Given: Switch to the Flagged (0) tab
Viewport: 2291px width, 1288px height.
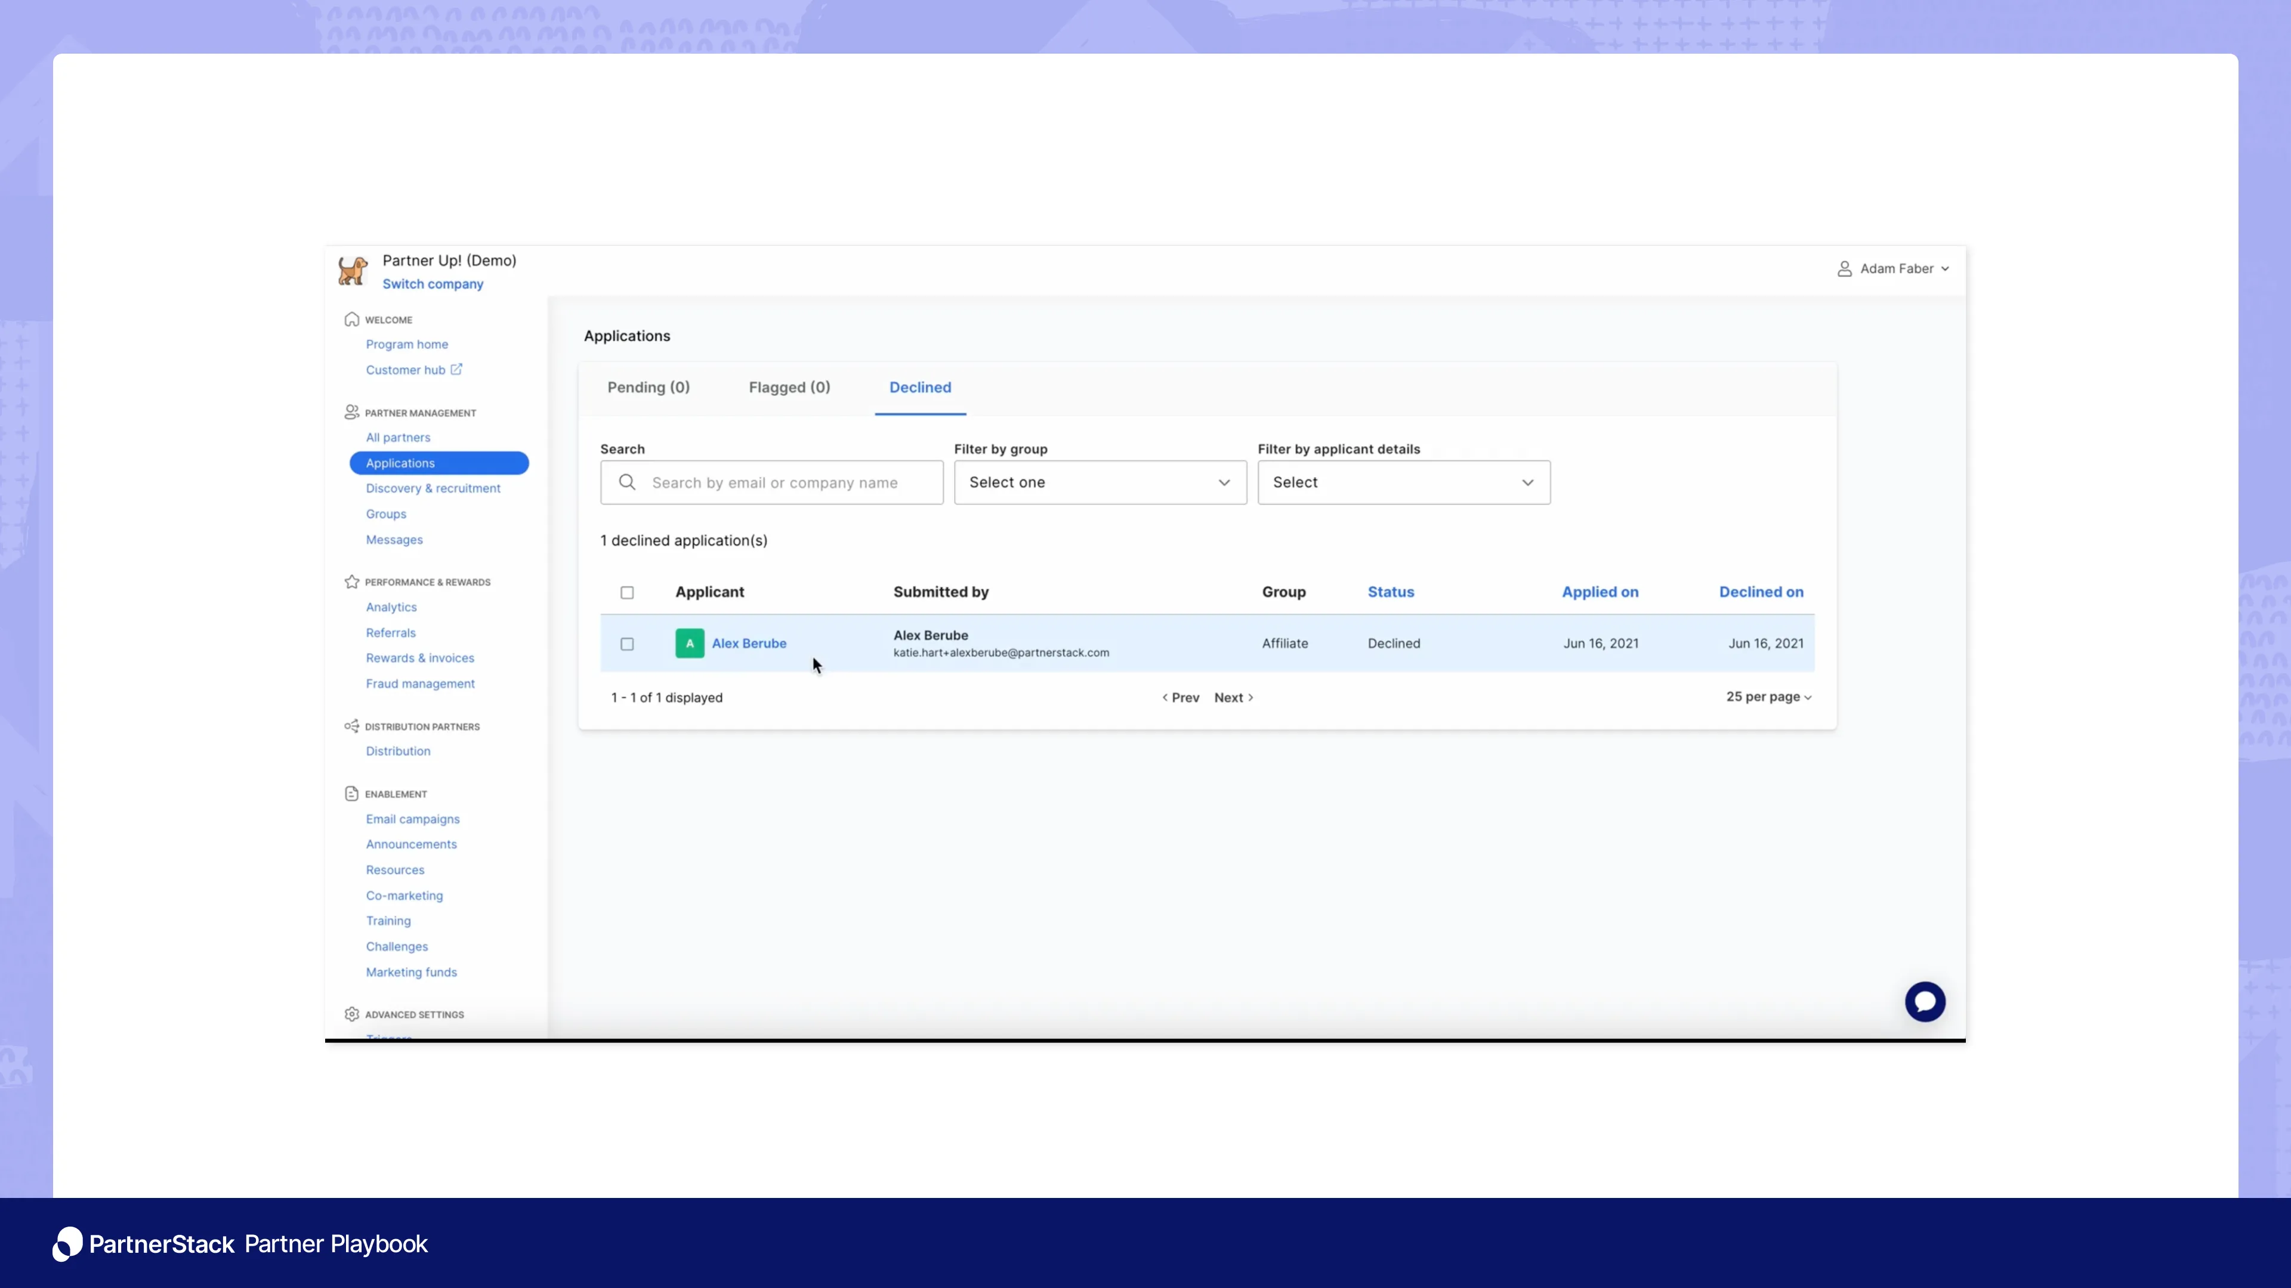Looking at the screenshot, I should pyautogui.click(x=789, y=388).
